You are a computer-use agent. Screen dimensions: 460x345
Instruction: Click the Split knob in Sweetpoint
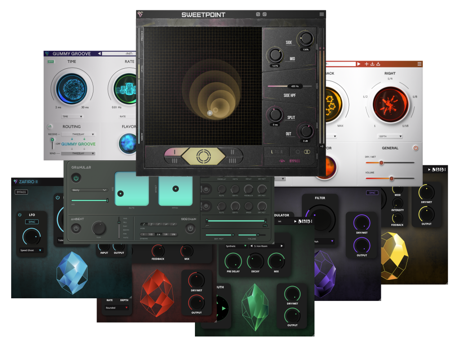point(275,114)
